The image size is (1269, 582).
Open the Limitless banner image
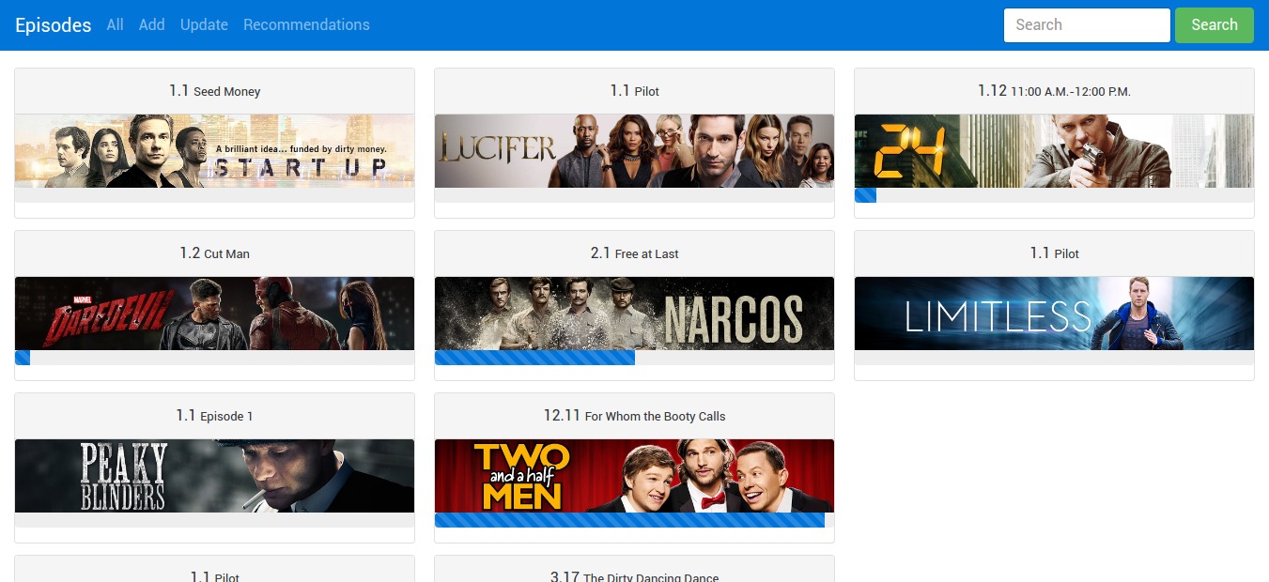(1054, 314)
